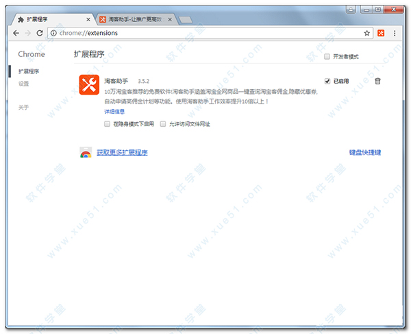The height and width of the screenshot is (334, 411).
Task: Click the chrome://extensions address bar
Action: pyautogui.click(x=206, y=32)
